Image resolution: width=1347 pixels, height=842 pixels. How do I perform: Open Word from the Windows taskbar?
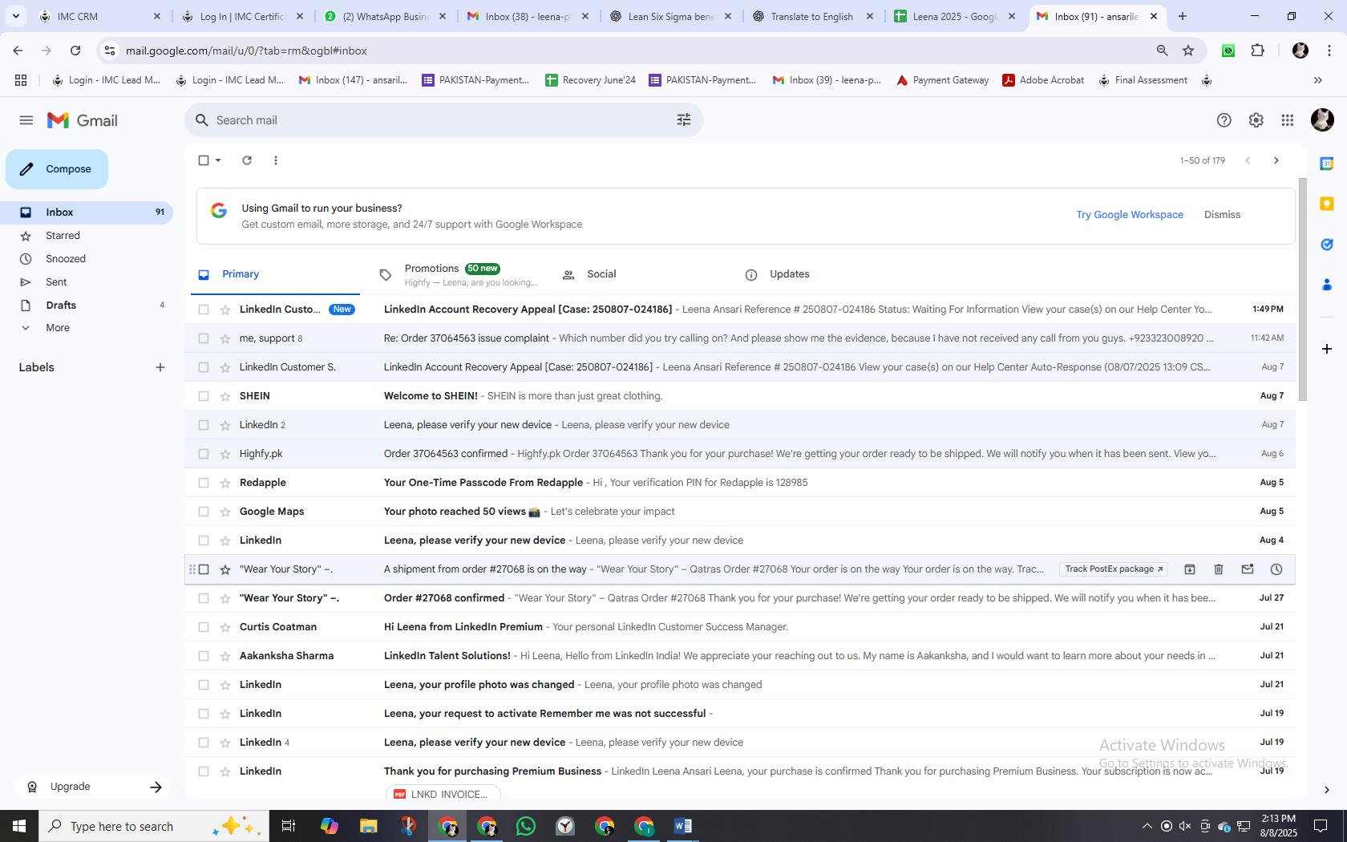(x=683, y=826)
